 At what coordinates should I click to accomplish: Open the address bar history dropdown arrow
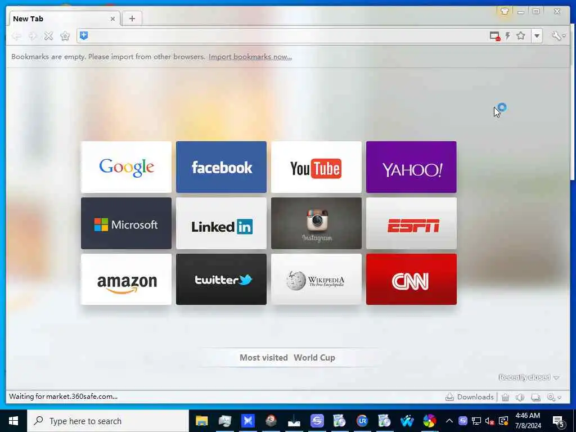[x=537, y=36]
